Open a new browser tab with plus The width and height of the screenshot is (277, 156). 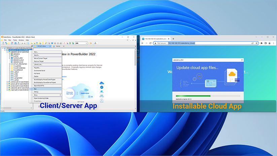pos(173,39)
